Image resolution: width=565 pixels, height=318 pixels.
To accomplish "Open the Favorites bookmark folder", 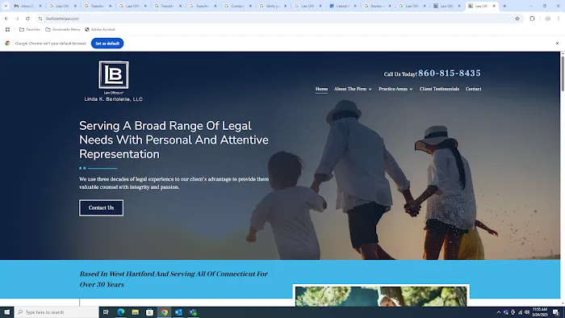I will pyautogui.click(x=30, y=29).
